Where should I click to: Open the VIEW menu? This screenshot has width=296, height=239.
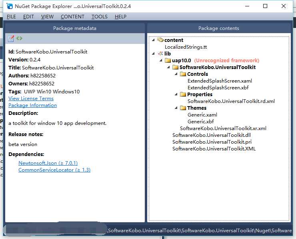(47, 17)
